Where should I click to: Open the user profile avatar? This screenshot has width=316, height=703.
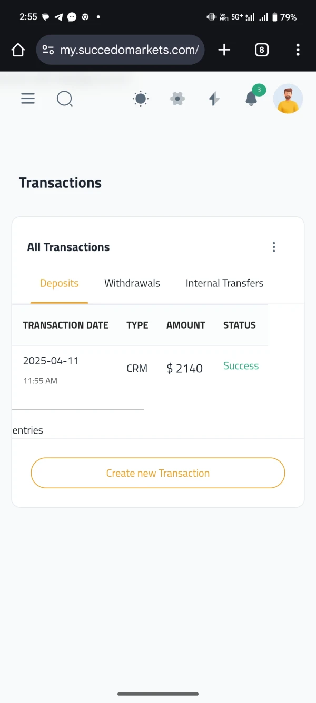click(x=288, y=99)
